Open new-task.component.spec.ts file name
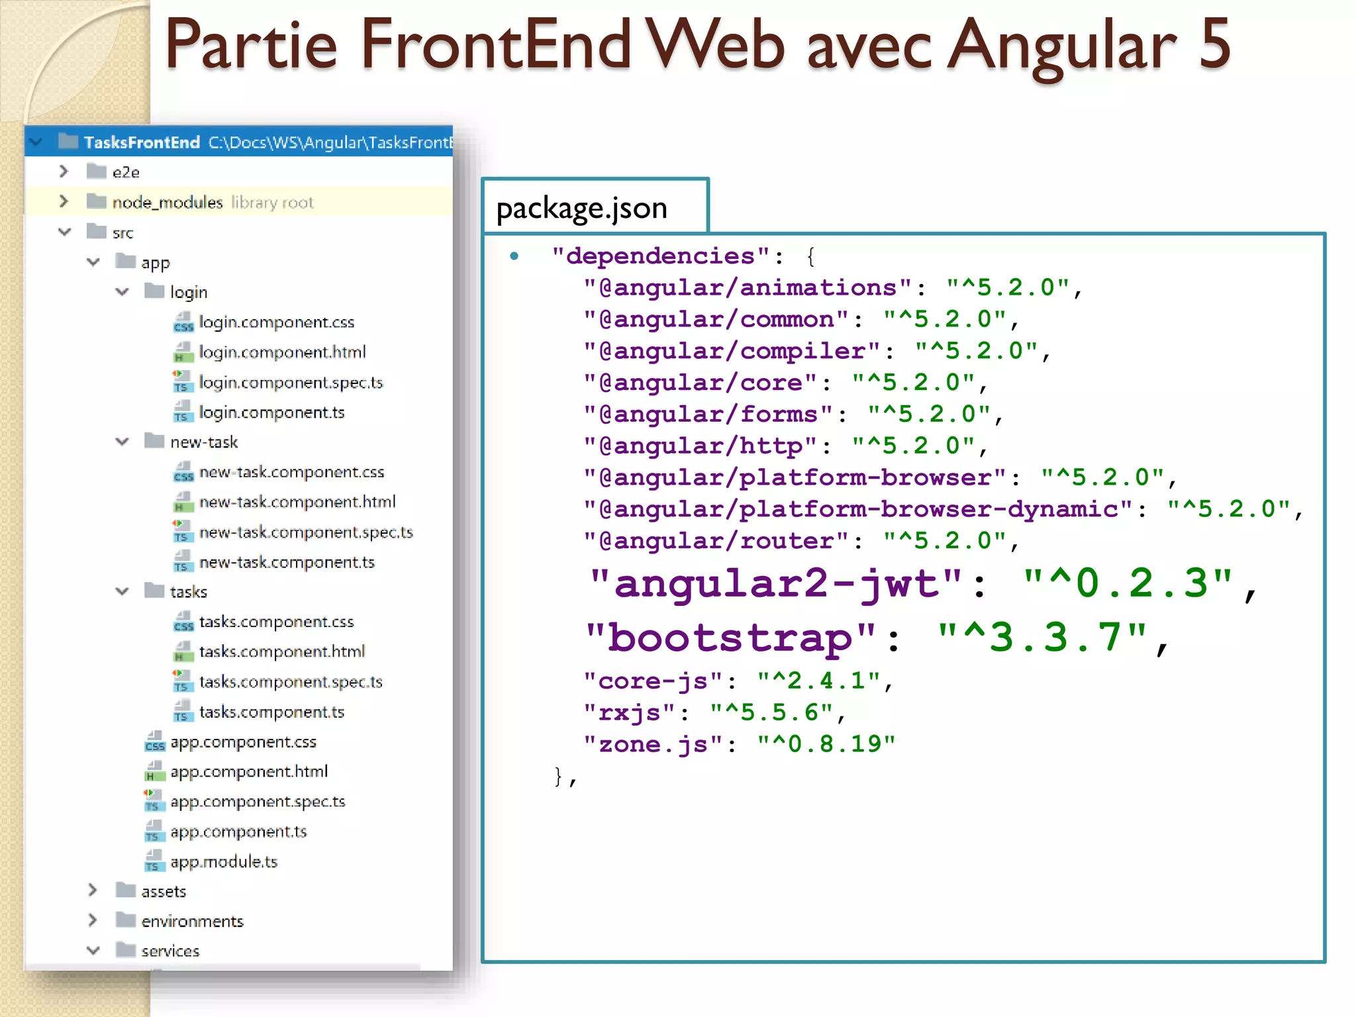Screen dimensions: 1356x1017 307,532
